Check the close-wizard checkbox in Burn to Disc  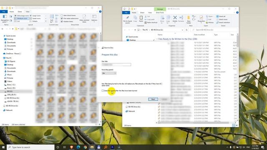pyautogui.click(x=103, y=91)
